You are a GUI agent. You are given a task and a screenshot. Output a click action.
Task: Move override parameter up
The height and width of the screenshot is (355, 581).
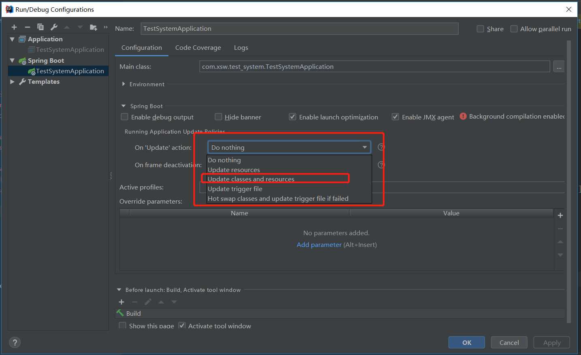pyautogui.click(x=560, y=242)
